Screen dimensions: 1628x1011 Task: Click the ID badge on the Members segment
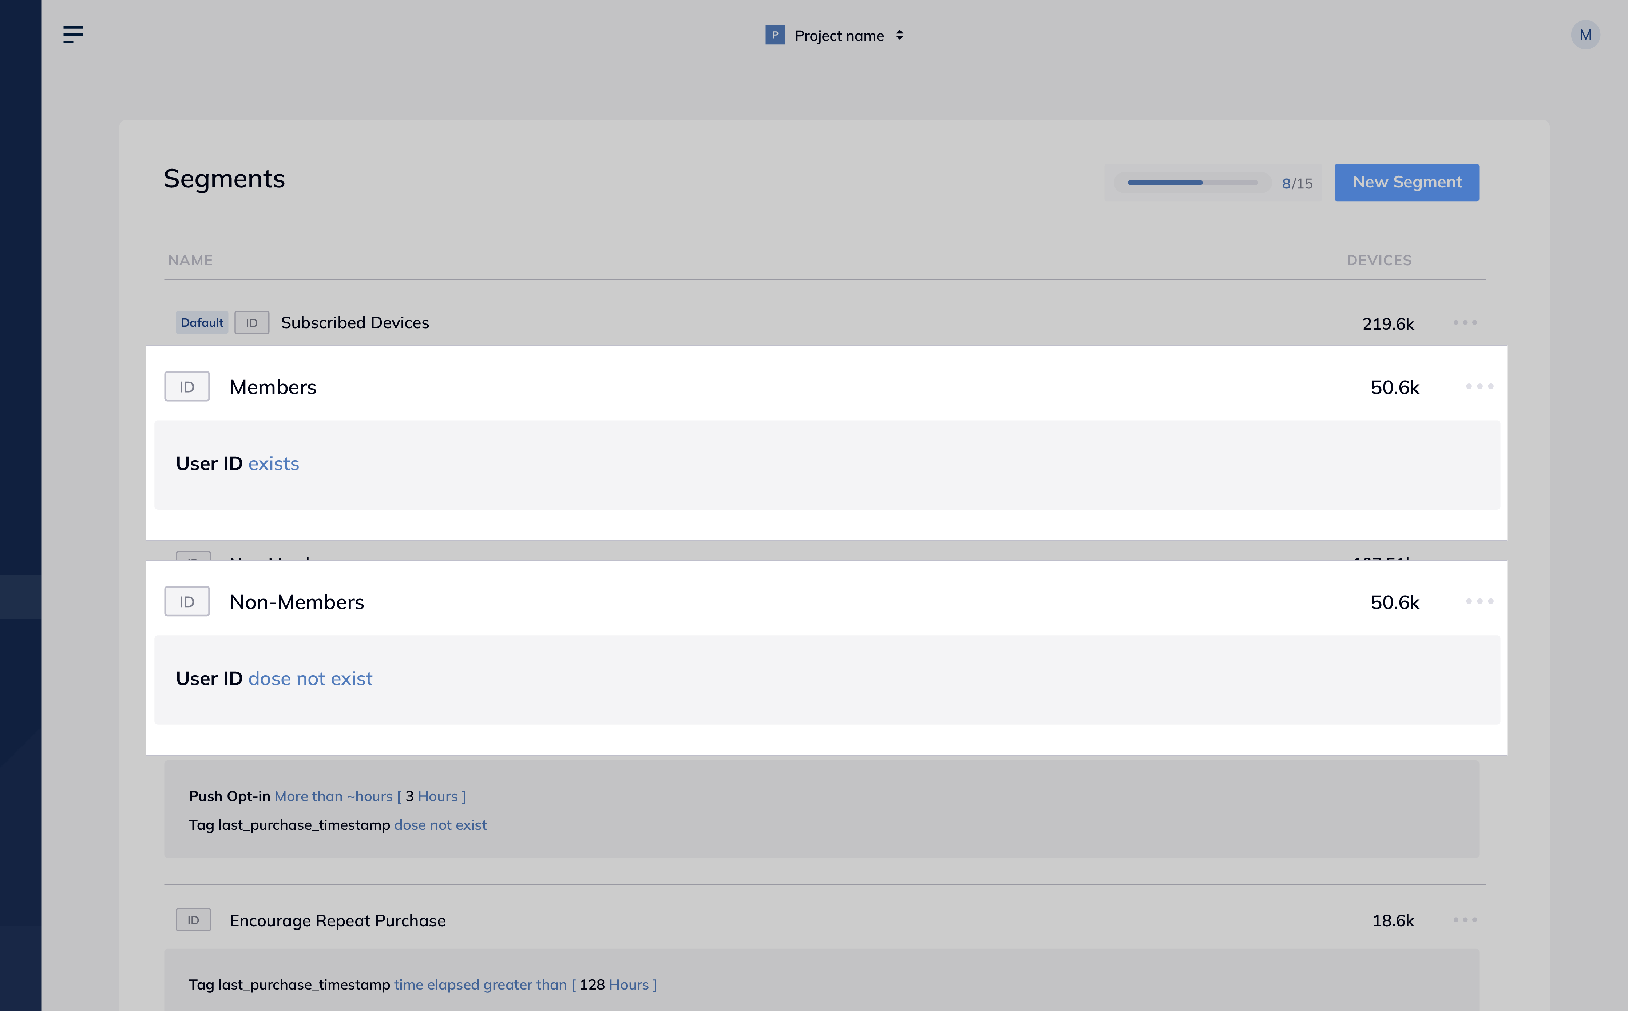[187, 386]
